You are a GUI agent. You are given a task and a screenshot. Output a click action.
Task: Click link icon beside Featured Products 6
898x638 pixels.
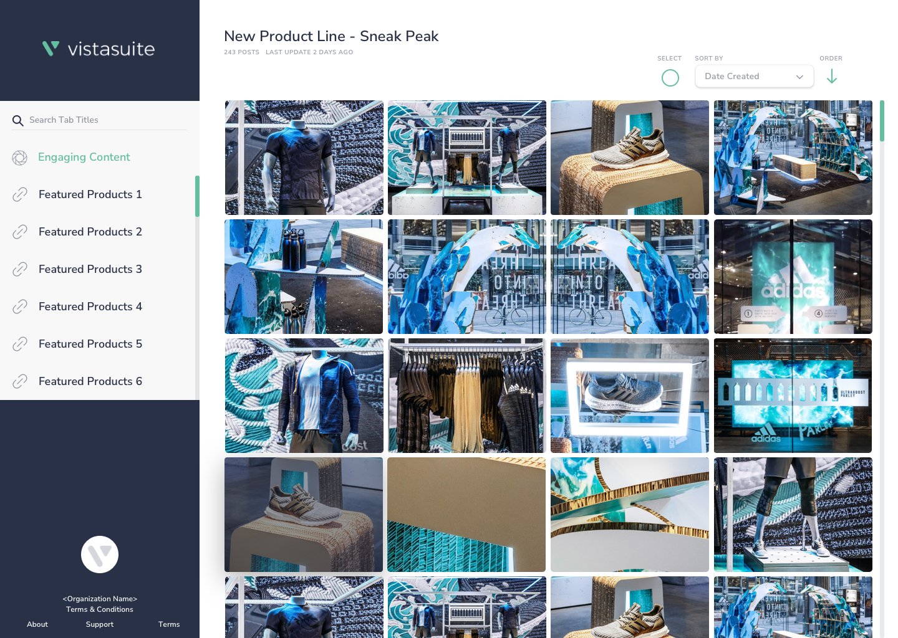20,381
